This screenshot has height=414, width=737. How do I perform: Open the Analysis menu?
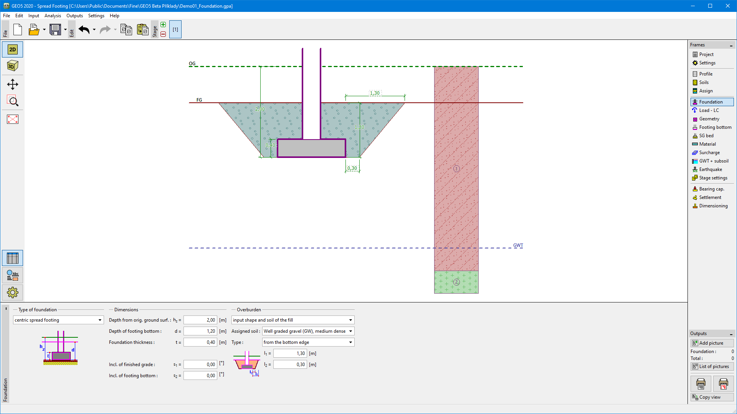click(x=53, y=16)
